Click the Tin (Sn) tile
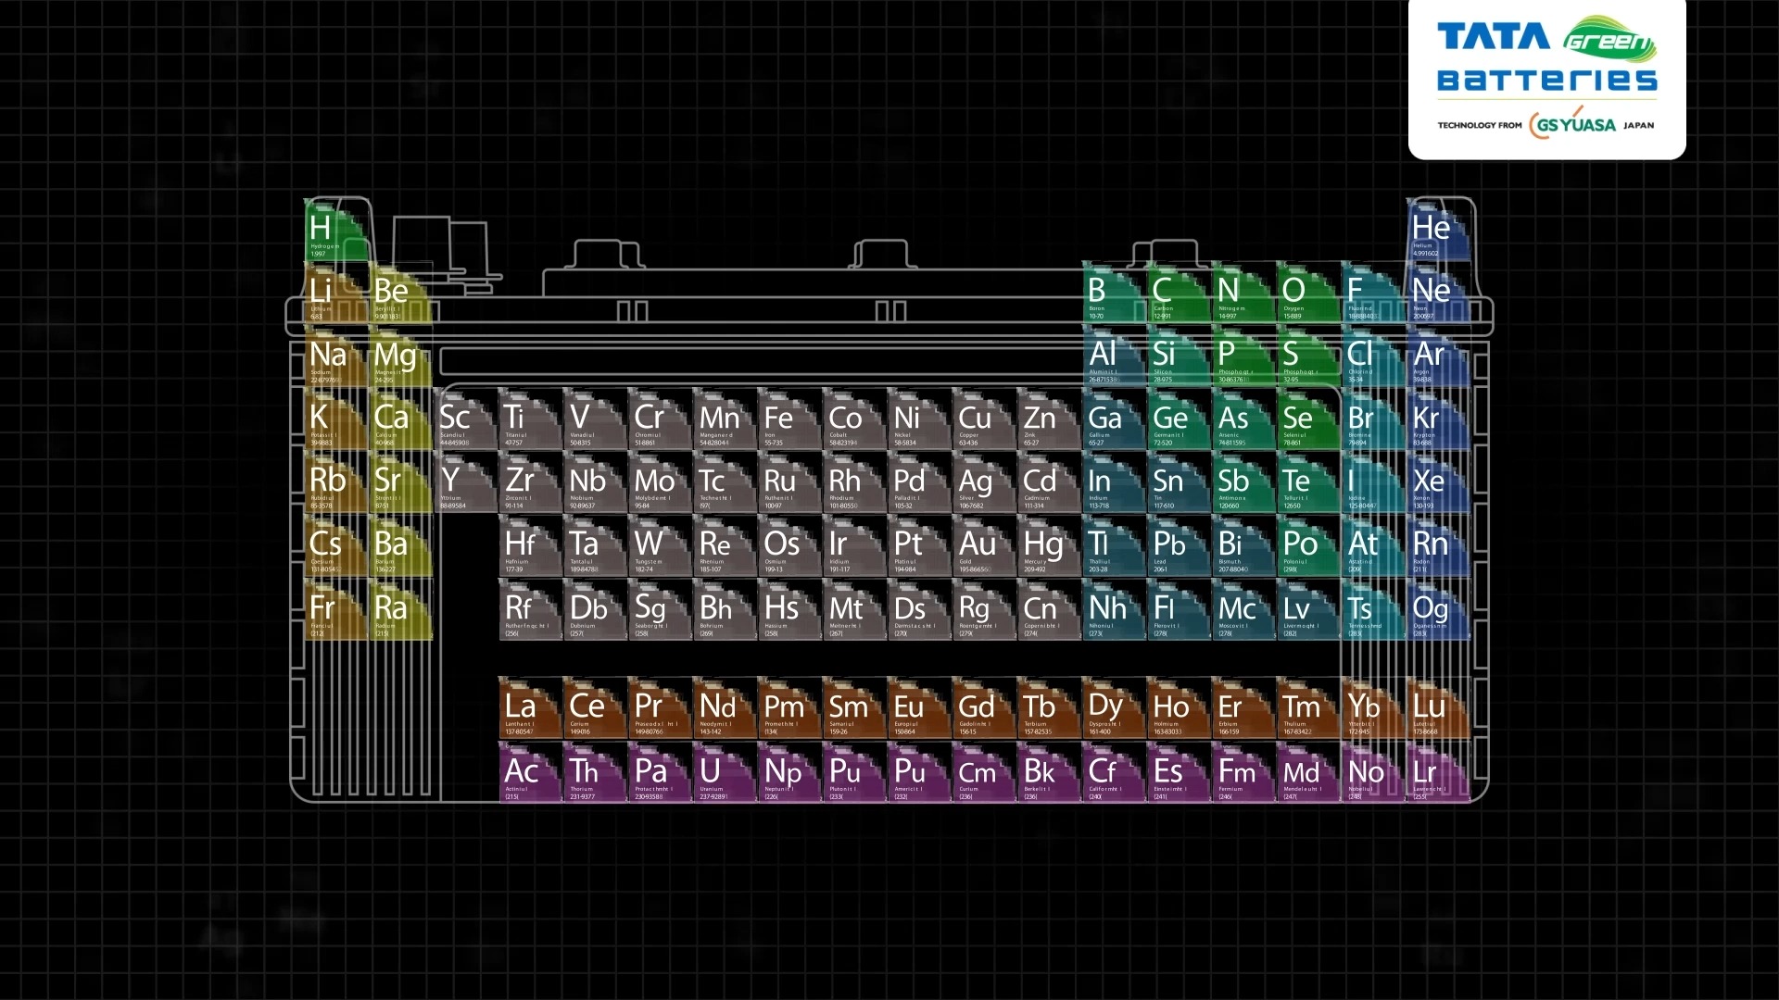This screenshot has width=1779, height=1000. [1179, 481]
